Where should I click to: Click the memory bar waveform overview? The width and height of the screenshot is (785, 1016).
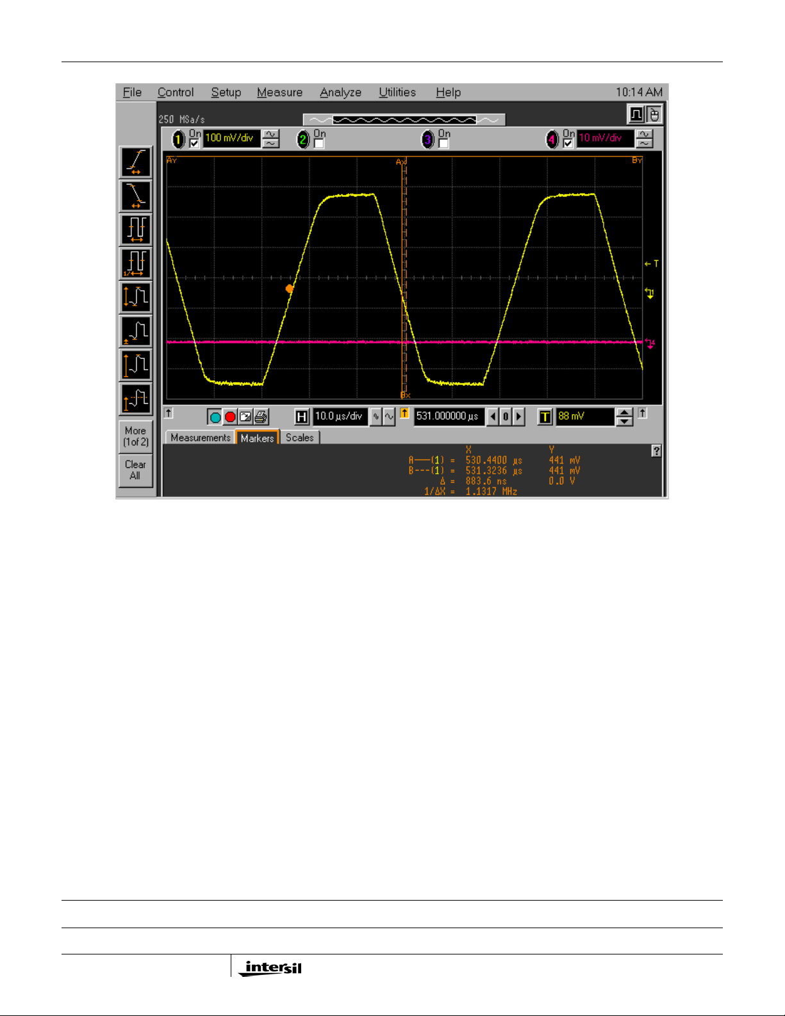coord(404,120)
